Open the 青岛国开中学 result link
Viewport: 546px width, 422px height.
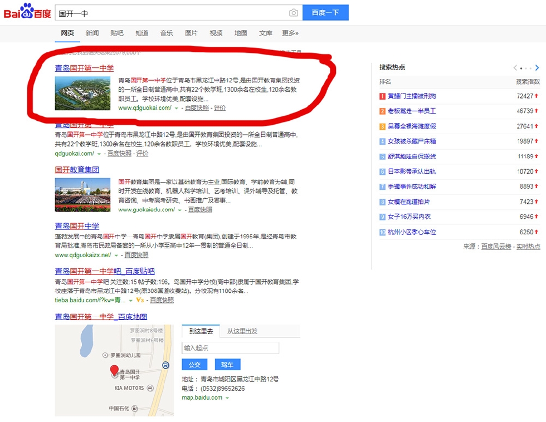click(x=77, y=226)
